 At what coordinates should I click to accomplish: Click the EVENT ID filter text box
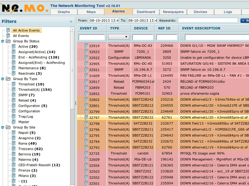[92, 37]
